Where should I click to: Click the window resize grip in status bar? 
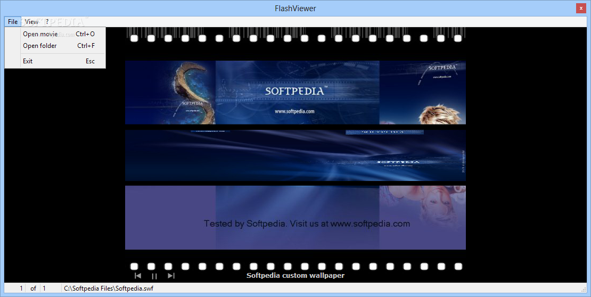point(584,290)
